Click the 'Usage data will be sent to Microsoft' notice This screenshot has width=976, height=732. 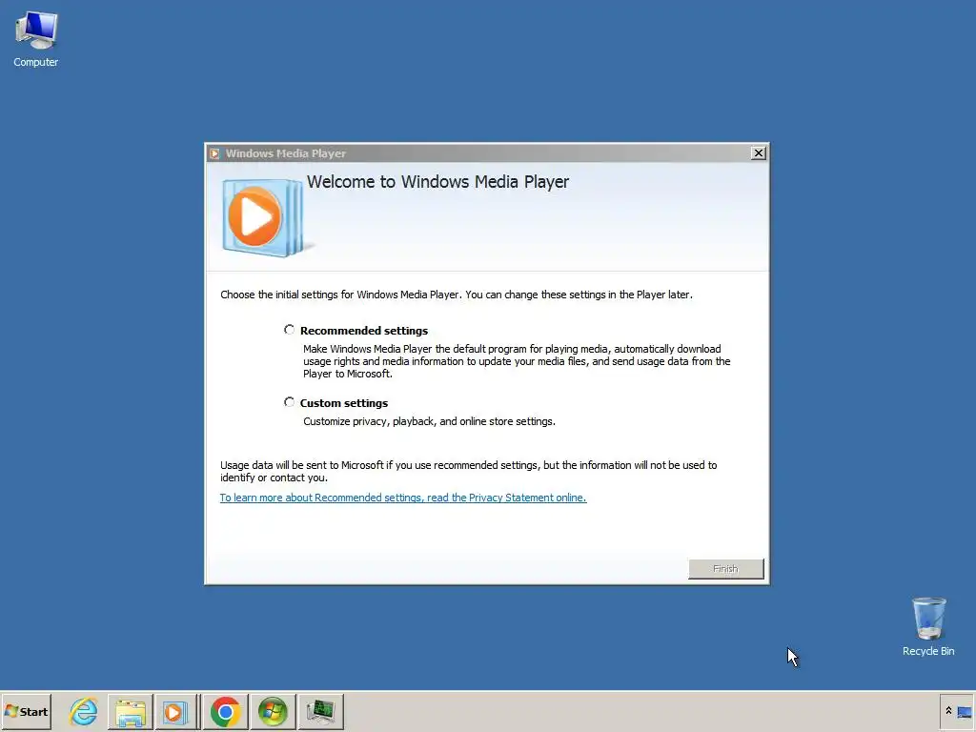pos(469,471)
